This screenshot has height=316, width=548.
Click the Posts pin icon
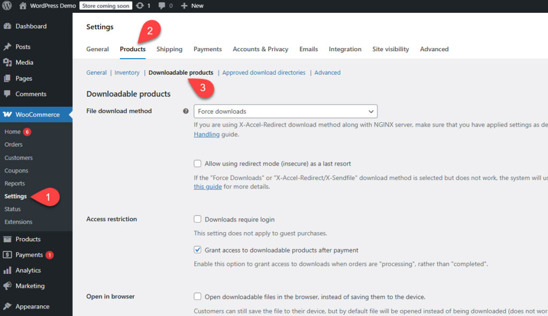(7, 47)
